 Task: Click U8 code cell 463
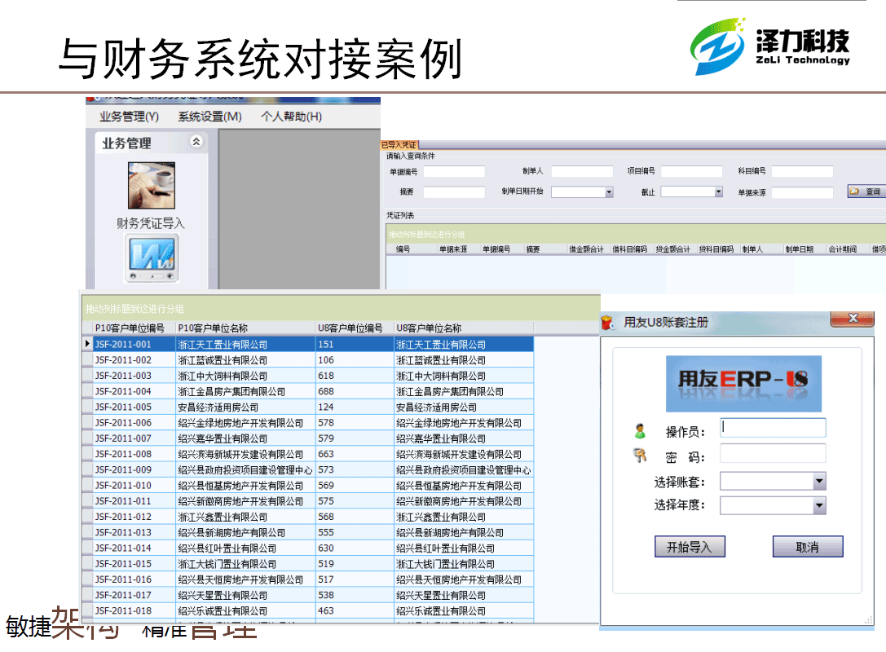click(355, 610)
